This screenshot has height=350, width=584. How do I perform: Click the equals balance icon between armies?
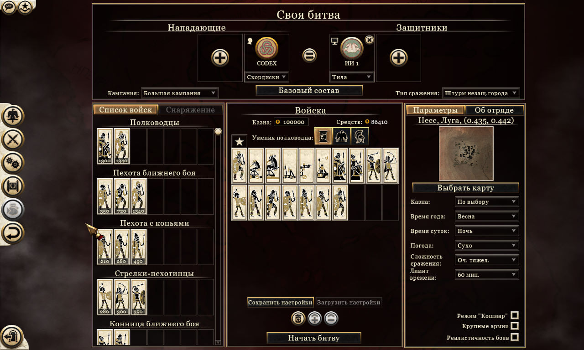[309, 56]
